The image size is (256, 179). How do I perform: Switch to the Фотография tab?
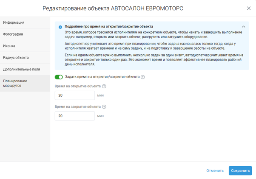pos(25,34)
